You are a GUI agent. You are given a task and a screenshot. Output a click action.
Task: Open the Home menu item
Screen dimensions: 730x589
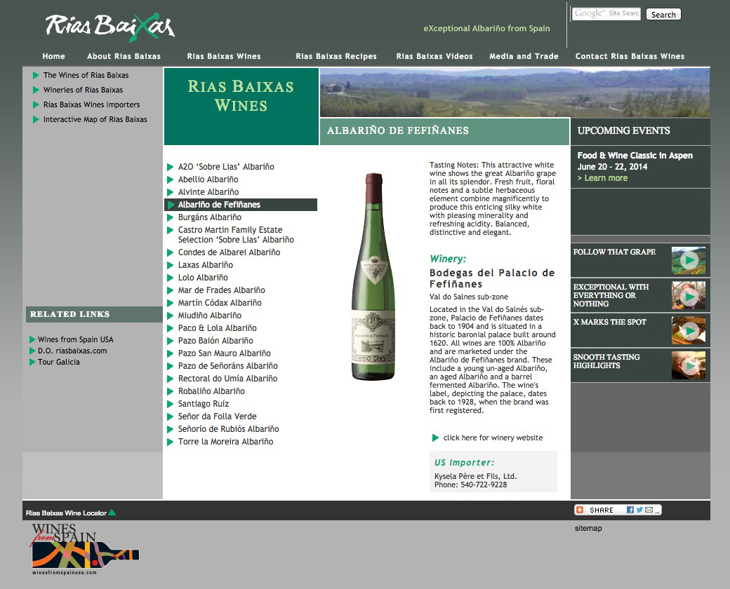[x=53, y=56]
